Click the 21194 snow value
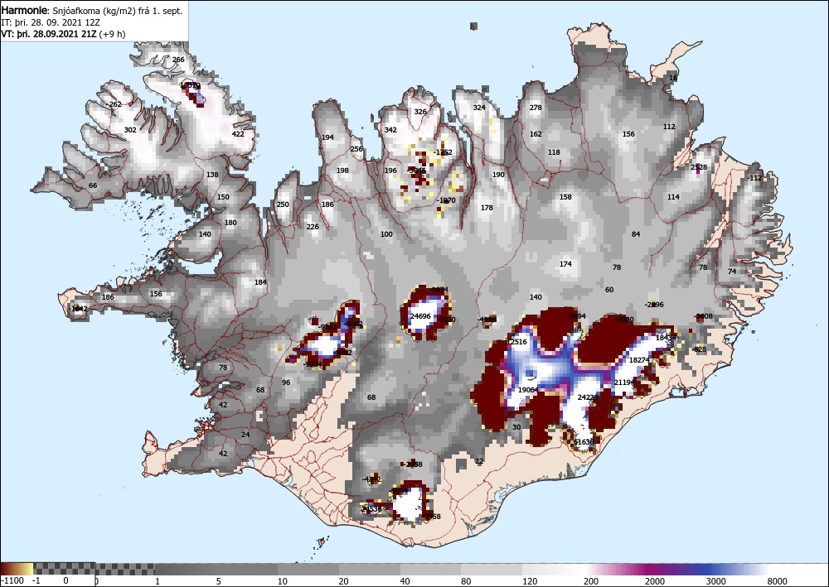 tap(624, 383)
